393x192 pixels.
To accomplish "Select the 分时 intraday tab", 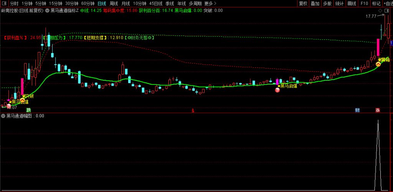I will click(14, 3).
